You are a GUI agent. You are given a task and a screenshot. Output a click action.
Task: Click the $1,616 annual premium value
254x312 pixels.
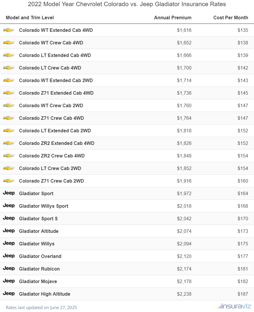tap(184, 30)
